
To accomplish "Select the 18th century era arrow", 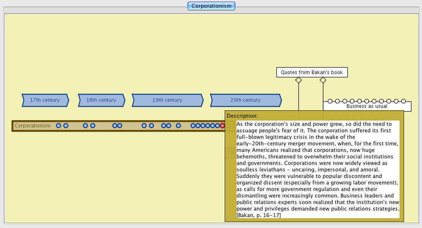I will pos(101,100).
